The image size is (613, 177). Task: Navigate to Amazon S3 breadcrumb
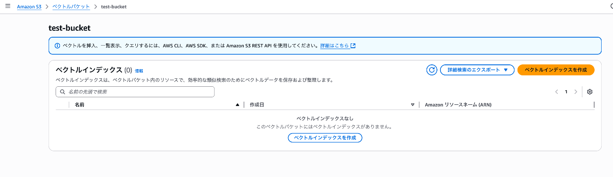[x=29, y=7]
